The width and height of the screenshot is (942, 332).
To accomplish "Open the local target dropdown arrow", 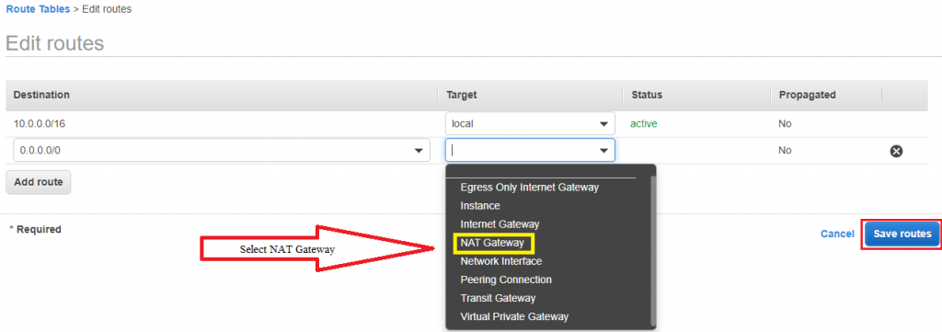I will [603, 124].
